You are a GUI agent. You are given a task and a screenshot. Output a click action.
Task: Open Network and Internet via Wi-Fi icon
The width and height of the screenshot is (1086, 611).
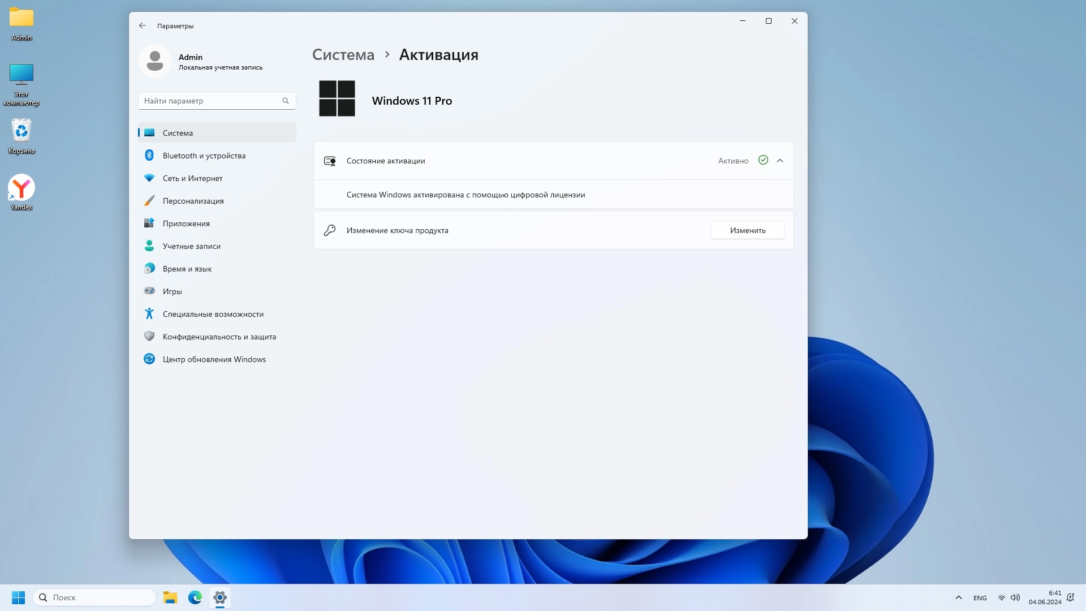point(149,178)
